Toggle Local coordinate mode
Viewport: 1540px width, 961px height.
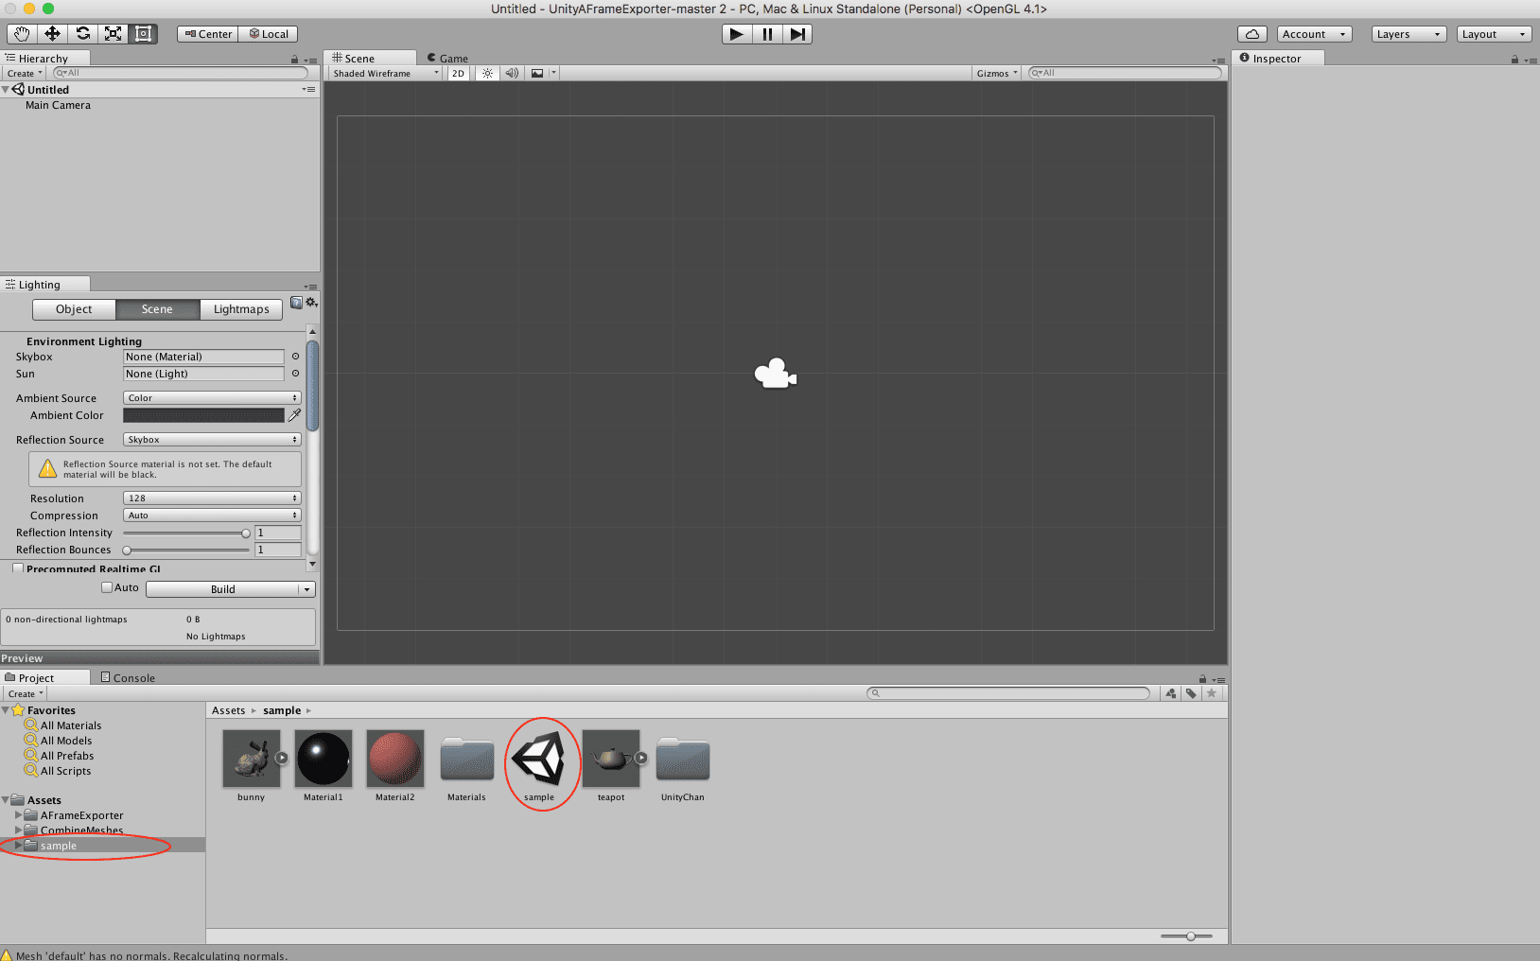[x=269, y=34]
